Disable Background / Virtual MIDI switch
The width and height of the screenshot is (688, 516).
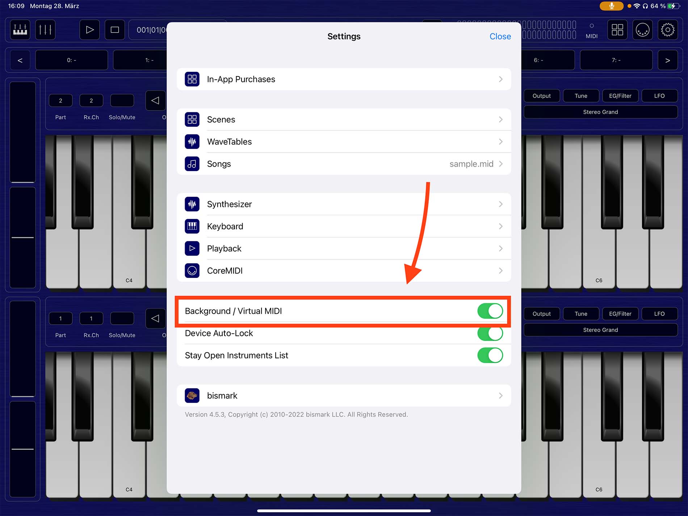(490, 311)
